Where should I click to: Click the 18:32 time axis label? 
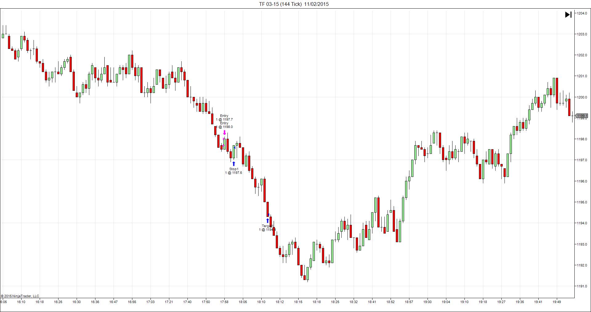tap(354, 302)
